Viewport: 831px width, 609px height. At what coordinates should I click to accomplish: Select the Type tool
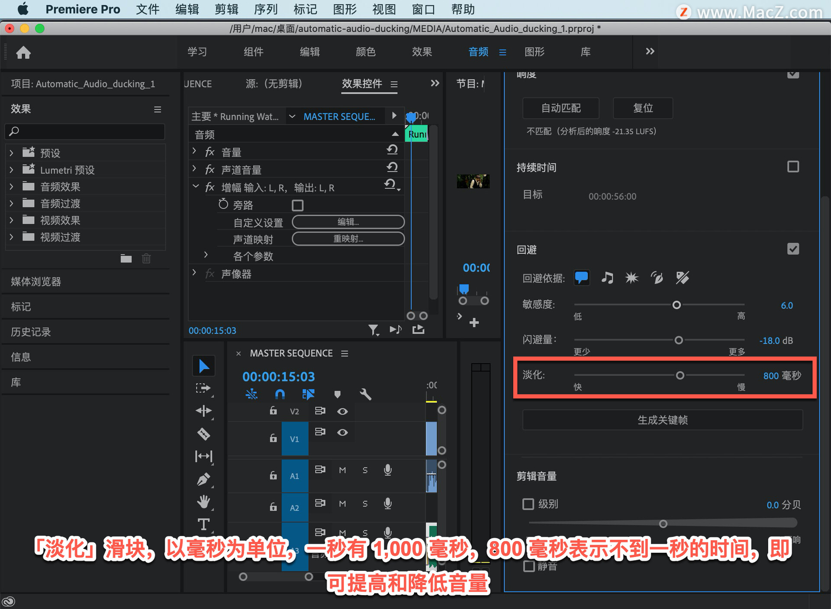pyautogui.click(x=203, y=524)
